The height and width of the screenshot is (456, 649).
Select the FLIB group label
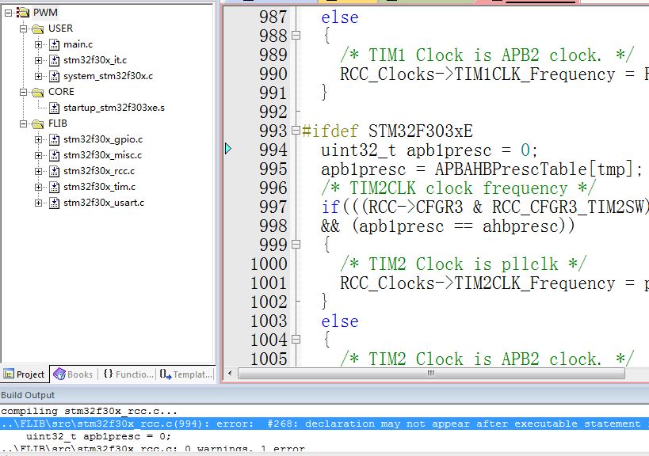(x=58, y=123)
